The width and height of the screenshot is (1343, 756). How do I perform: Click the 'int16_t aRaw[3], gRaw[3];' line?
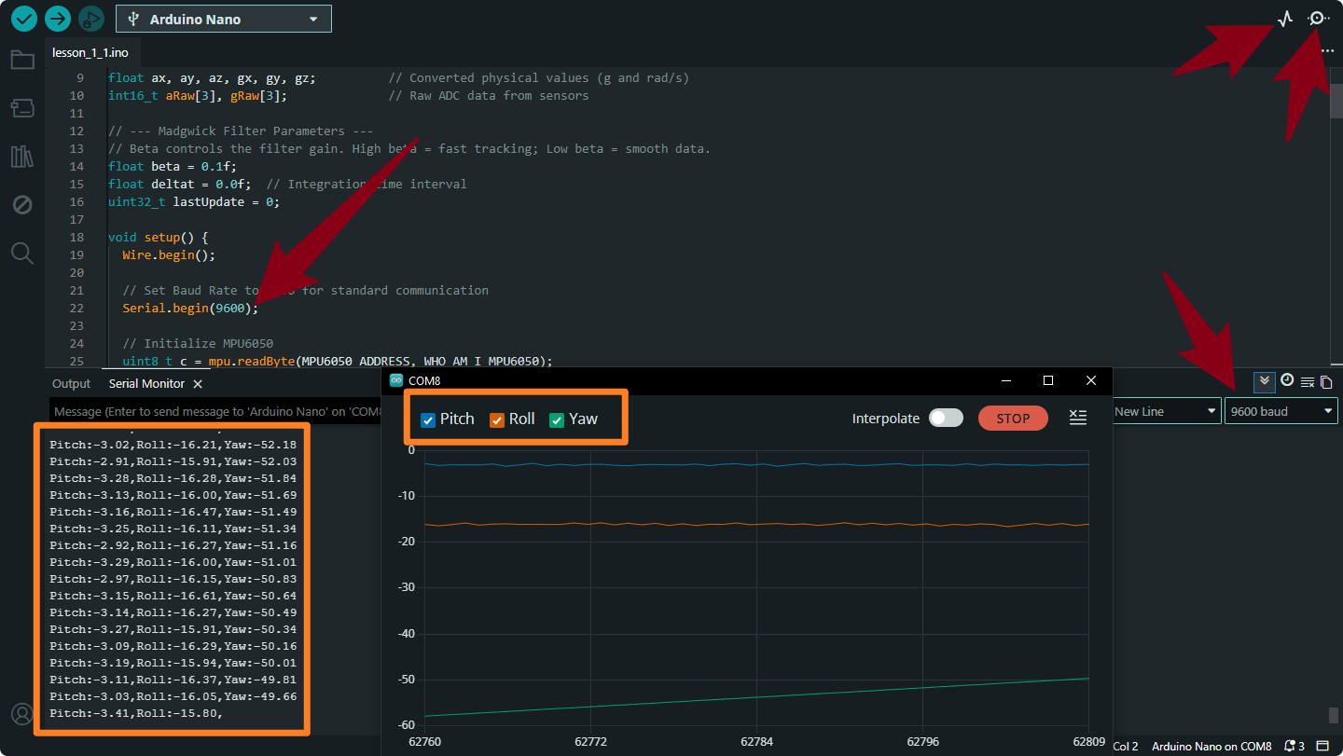198,95
